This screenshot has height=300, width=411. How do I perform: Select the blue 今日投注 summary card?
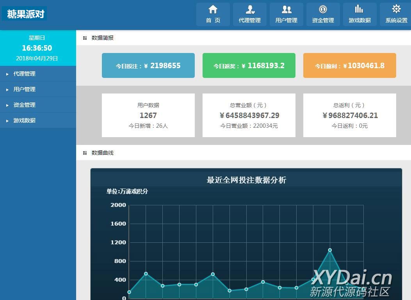pos(148,65)
